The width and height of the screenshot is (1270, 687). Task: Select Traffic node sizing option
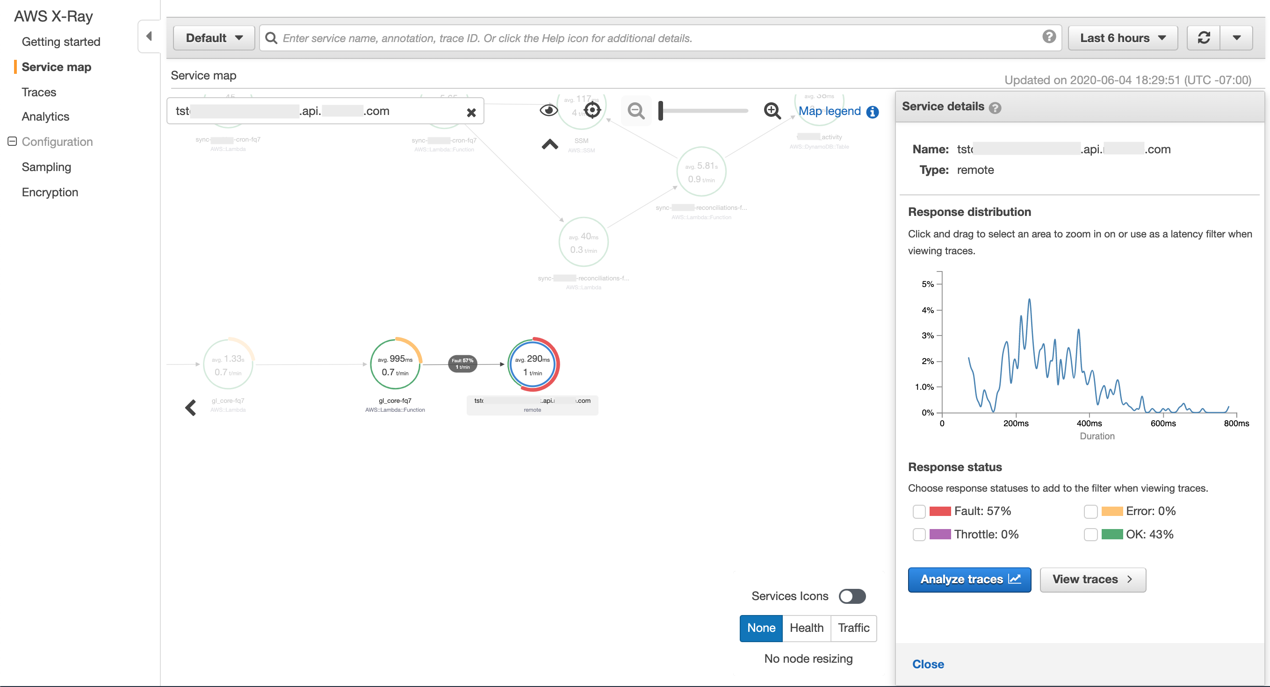point(853,628)
